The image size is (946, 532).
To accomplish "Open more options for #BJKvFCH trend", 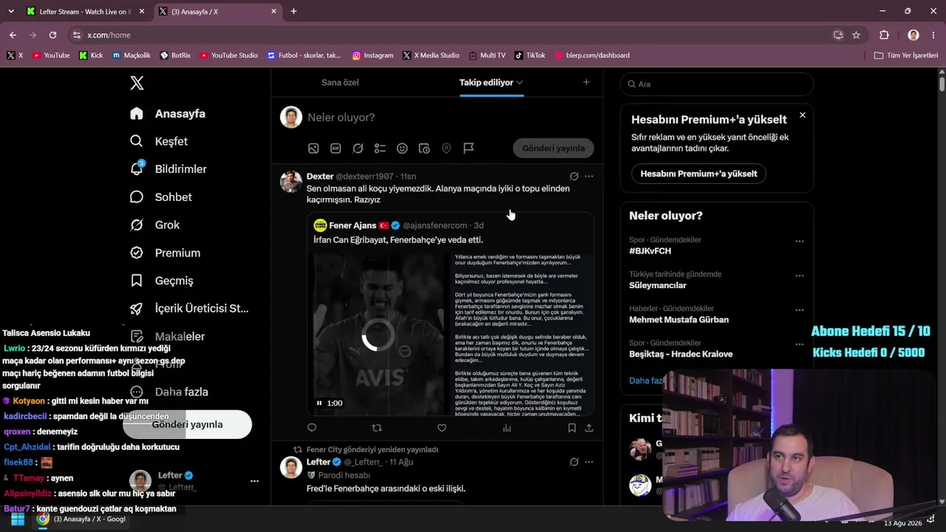I will click(800, 242).
